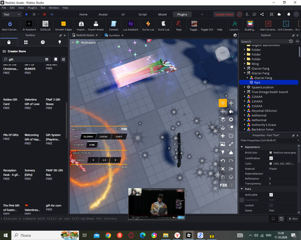301x240 pixels.
Task: Open Toolbox Recent tab clock icon
Action: coord(43,42)
